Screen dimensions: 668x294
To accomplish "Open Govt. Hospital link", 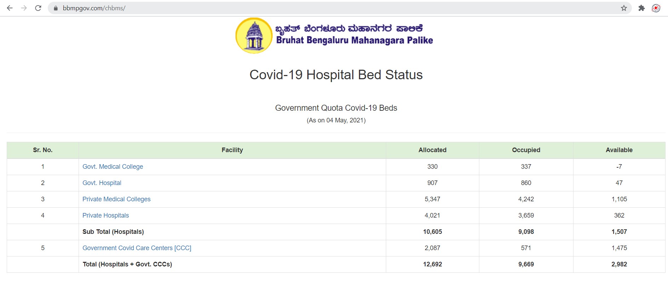I will point(102,183).
